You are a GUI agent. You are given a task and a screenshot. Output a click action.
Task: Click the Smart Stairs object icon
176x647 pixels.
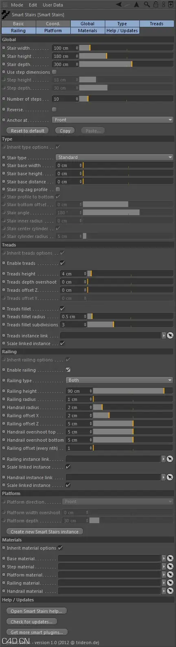(x=6, y=15)
